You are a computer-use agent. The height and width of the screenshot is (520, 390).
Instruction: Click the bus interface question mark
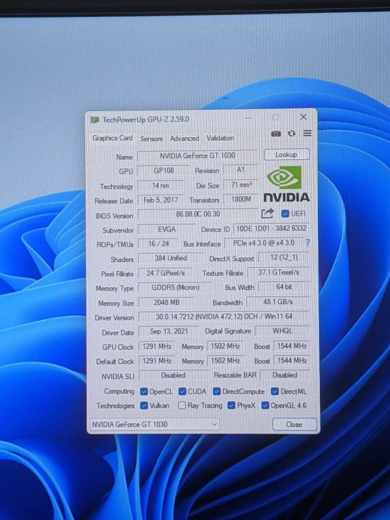[x=307, y=242]
